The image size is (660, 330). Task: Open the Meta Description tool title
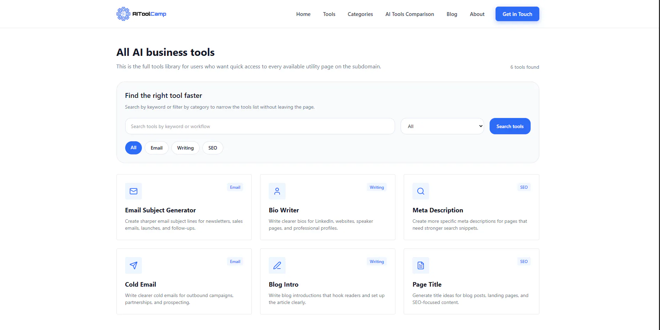click(438, 210)
